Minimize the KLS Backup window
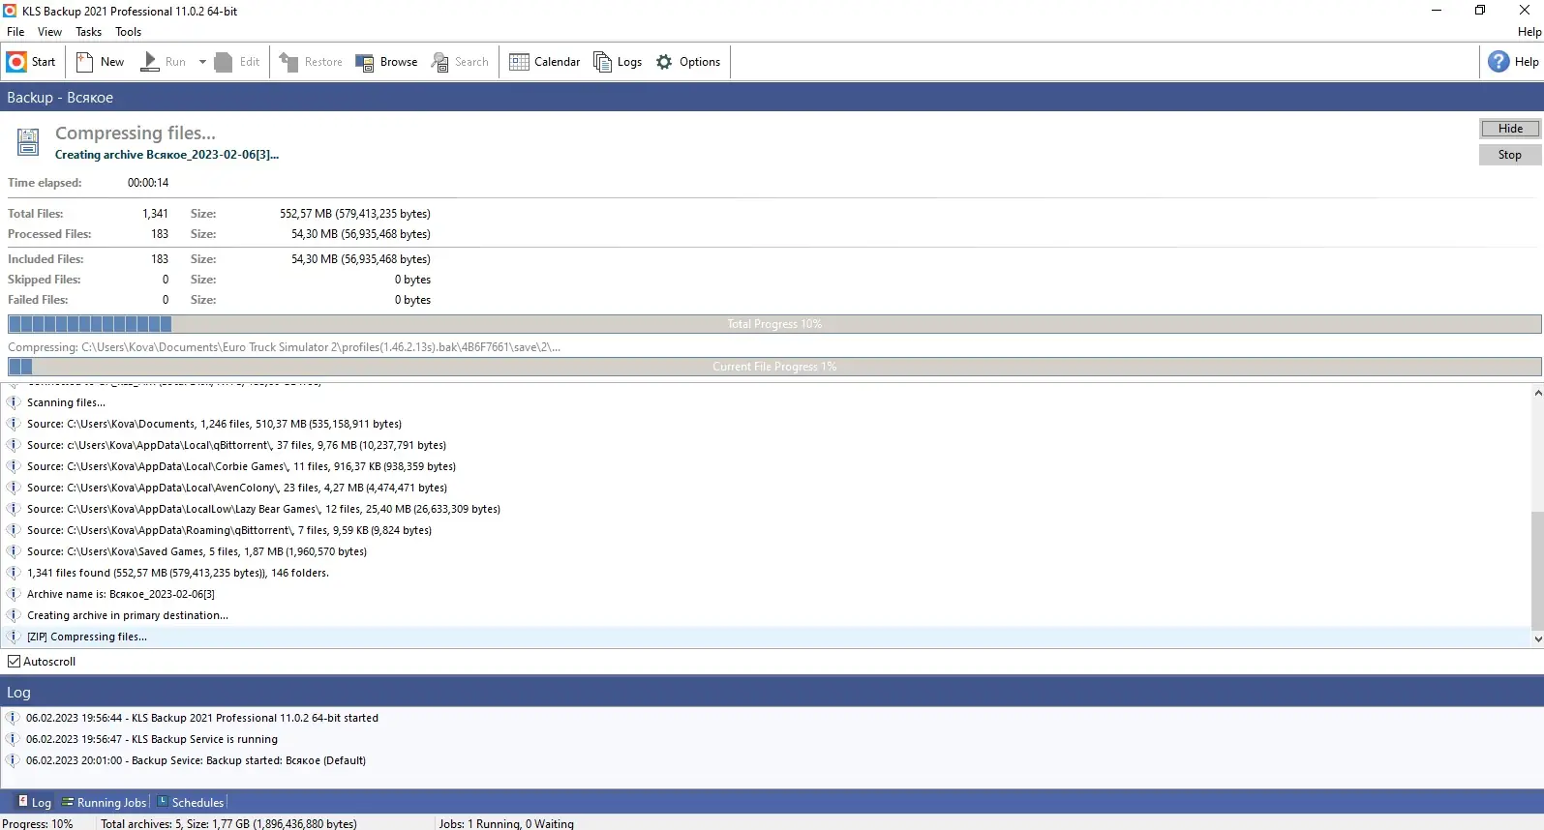Image resolution: width=1544 pixels, height=830 pixels. pyautogui.click(x=1437, y=11)
